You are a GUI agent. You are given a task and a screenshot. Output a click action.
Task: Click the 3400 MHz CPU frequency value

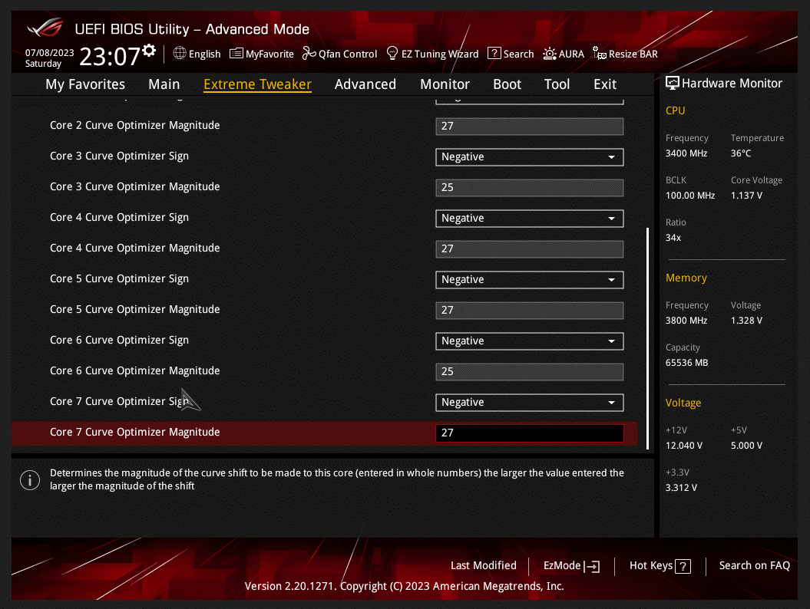pyautogui.click(x=686, y=153)
